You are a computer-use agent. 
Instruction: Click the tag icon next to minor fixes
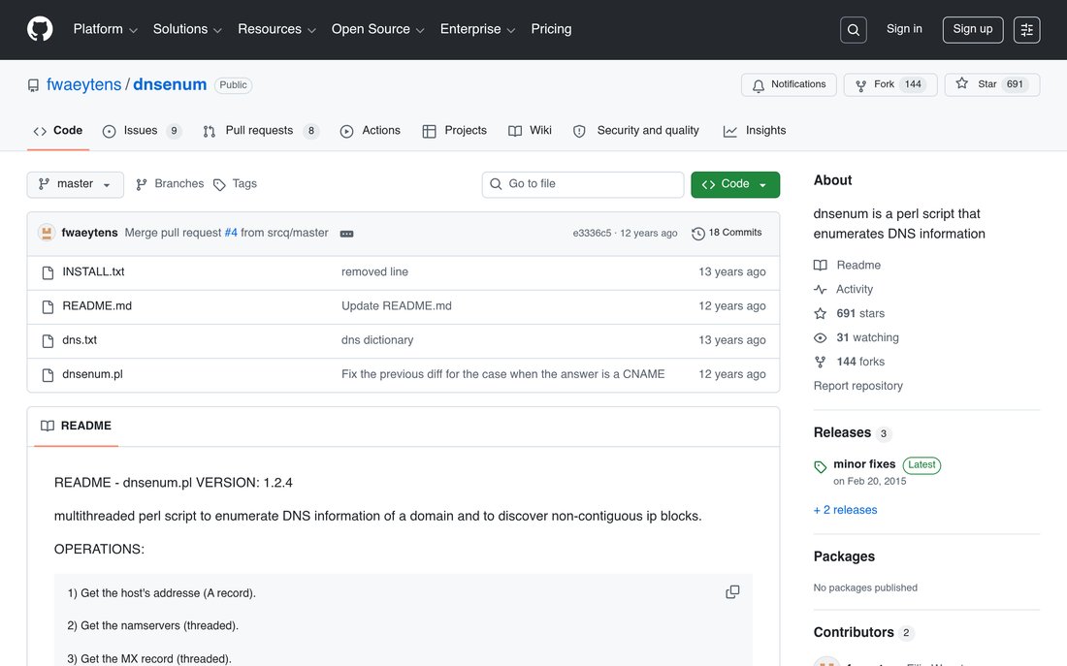pyautogui.click(x=820, y=466)
